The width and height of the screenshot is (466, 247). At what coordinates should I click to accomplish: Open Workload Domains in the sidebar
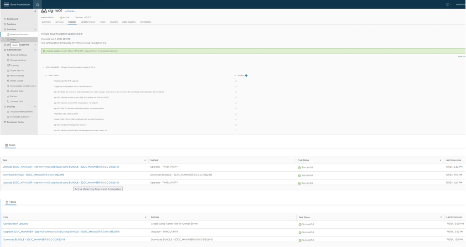[x=19, y=35]
